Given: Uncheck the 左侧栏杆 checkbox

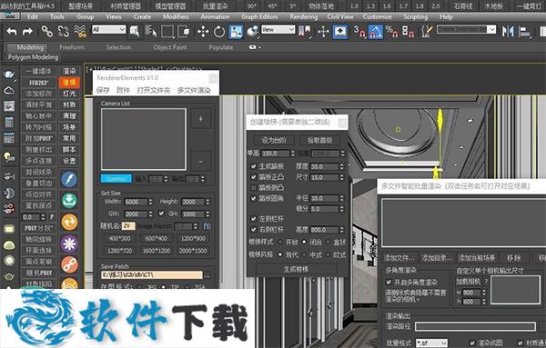Looking at the screenshot, I should point(254,219).
